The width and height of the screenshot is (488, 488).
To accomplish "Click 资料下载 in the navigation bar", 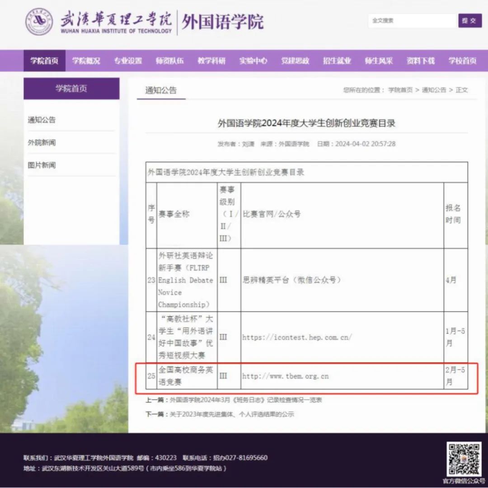I will [420, 61].
